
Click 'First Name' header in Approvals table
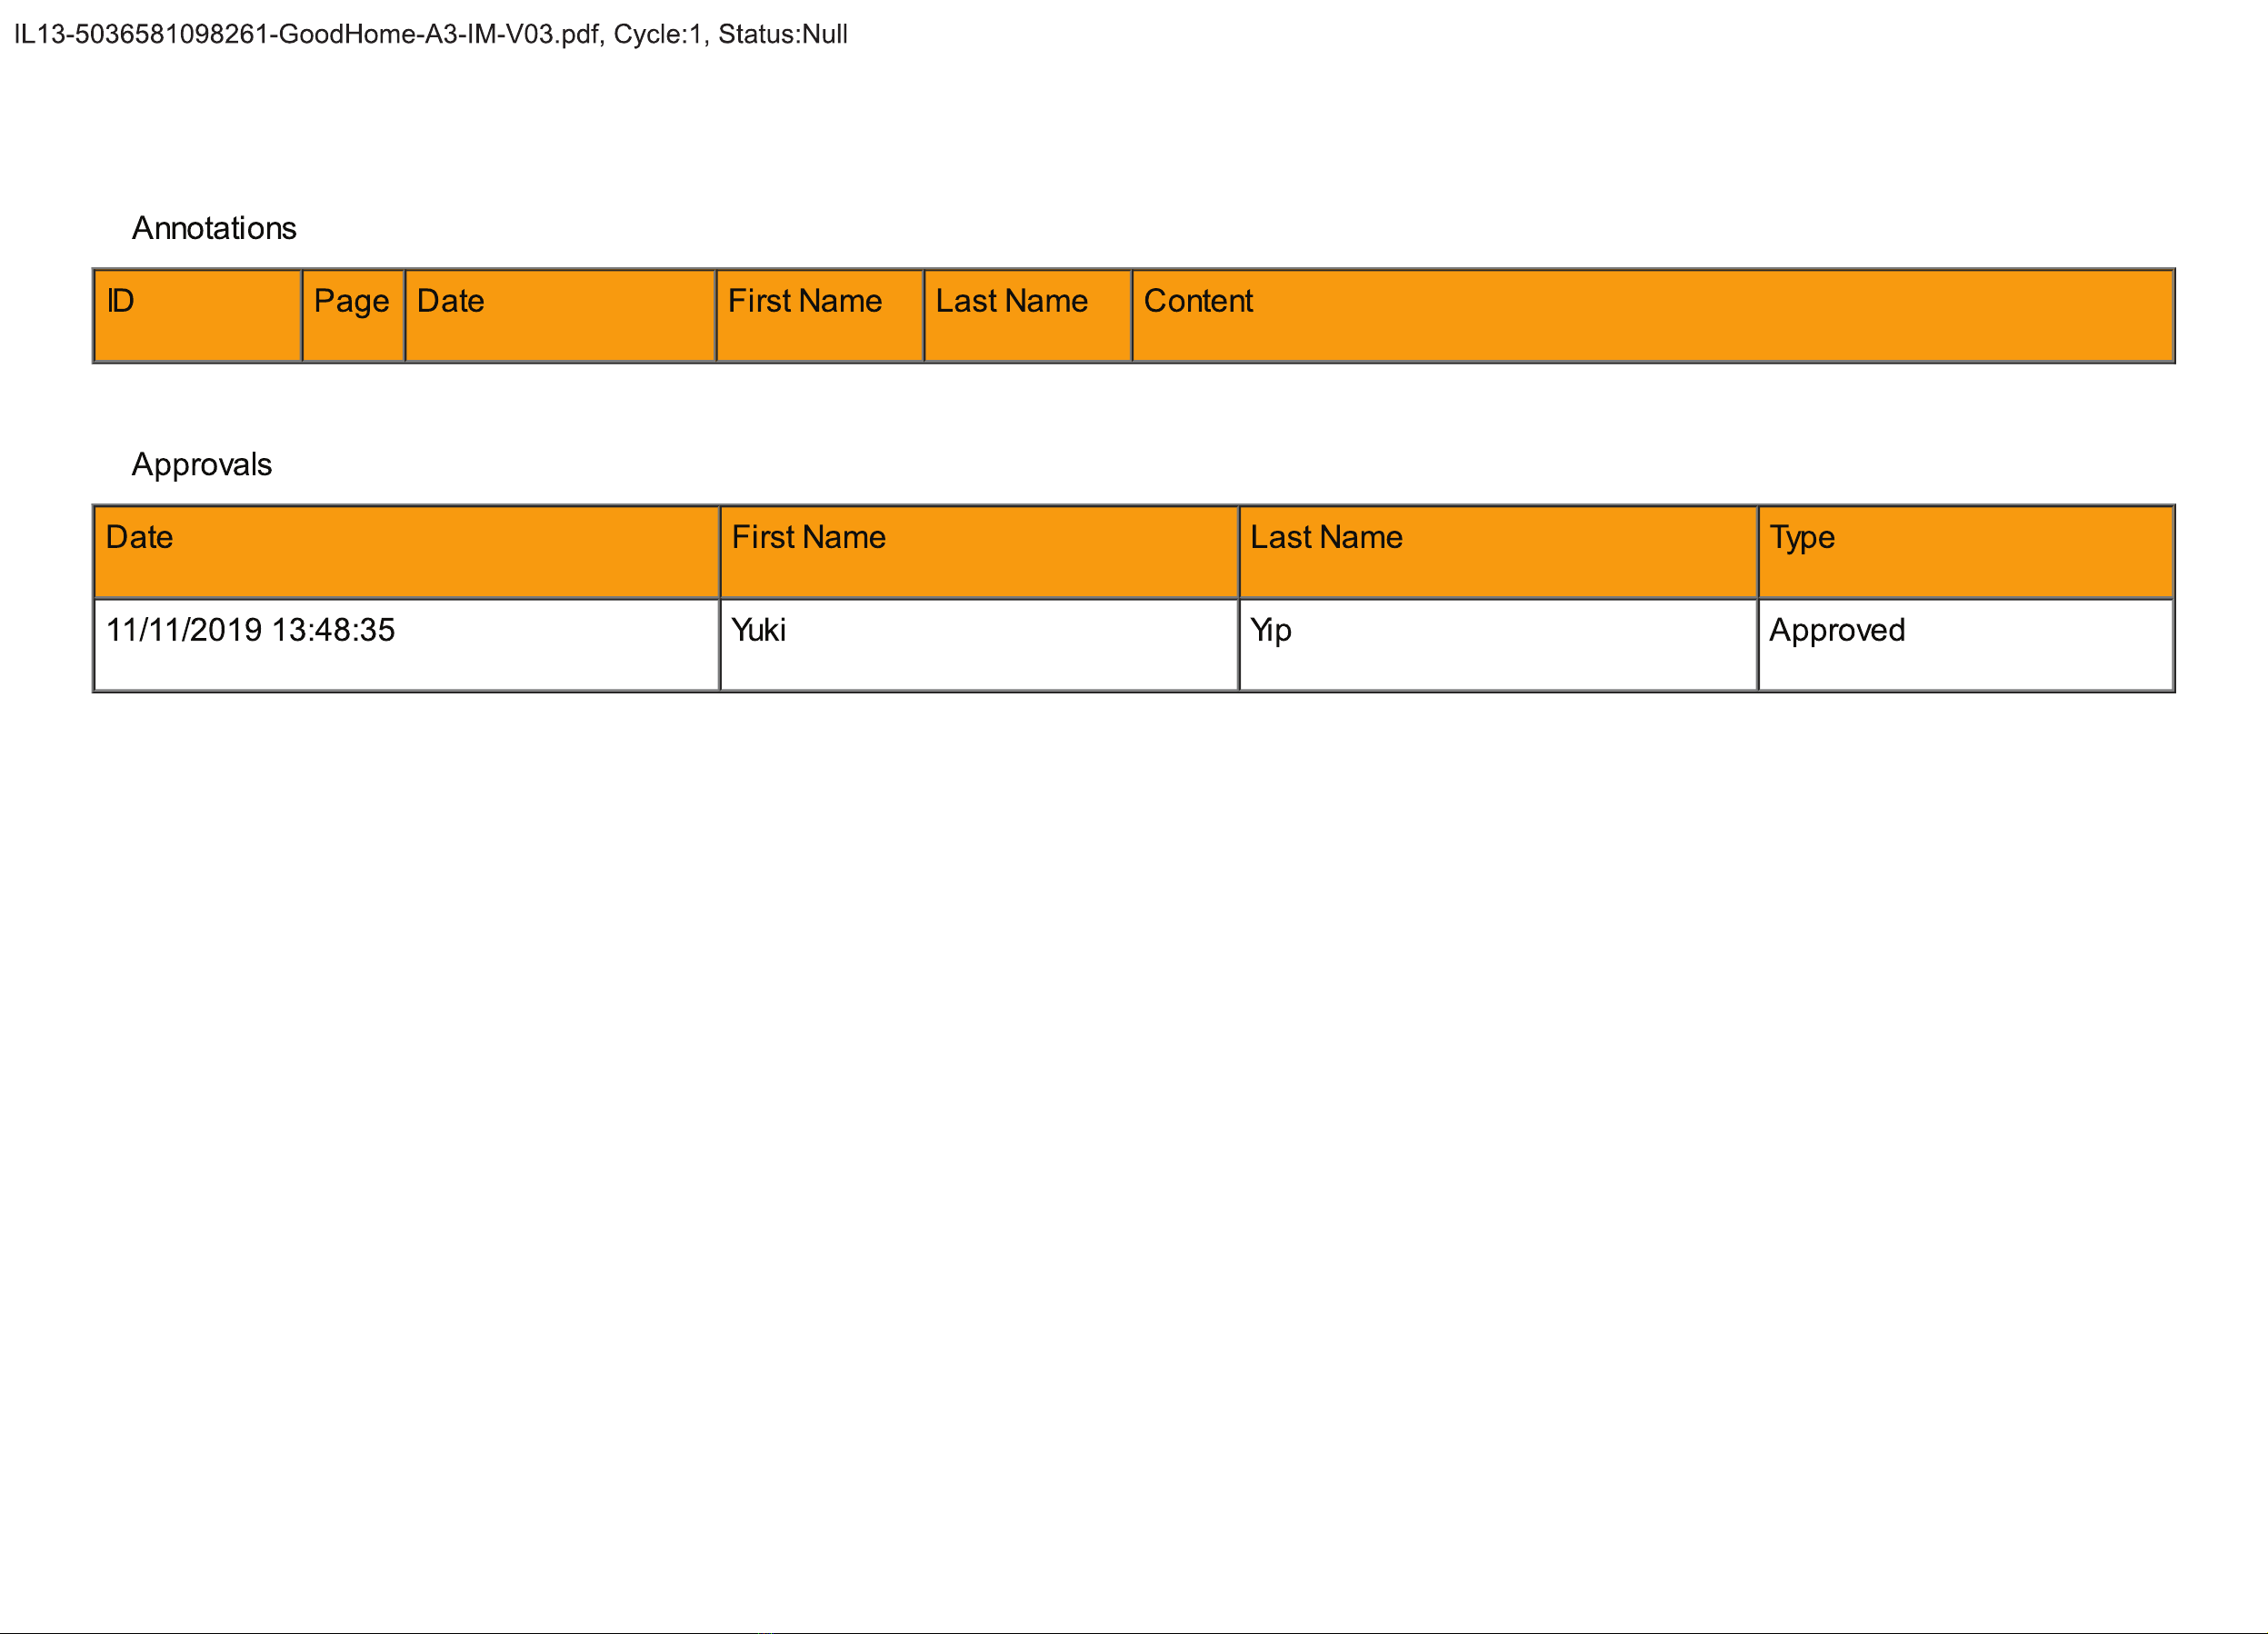pos(979,552)
